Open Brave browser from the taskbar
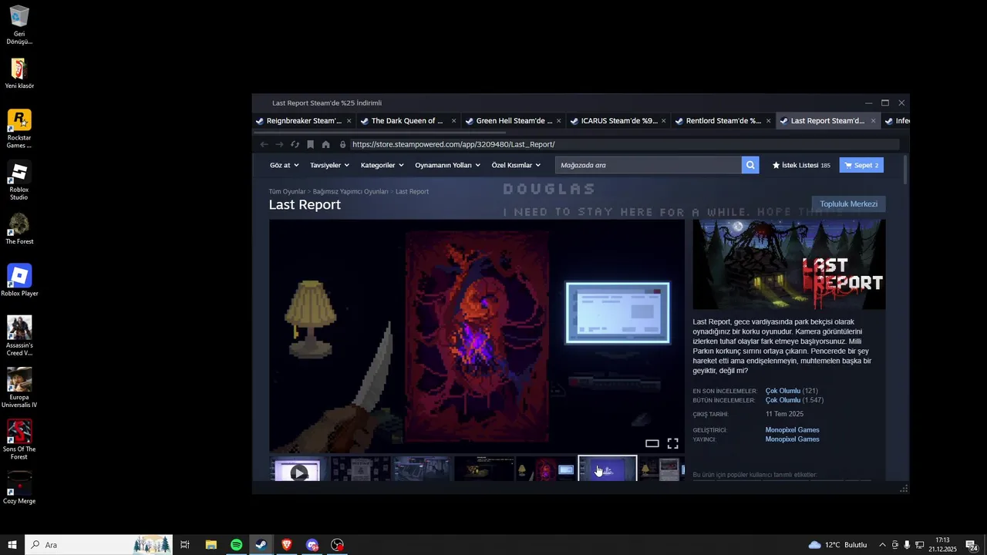987x555 pixels. click(x=287, y=545)
